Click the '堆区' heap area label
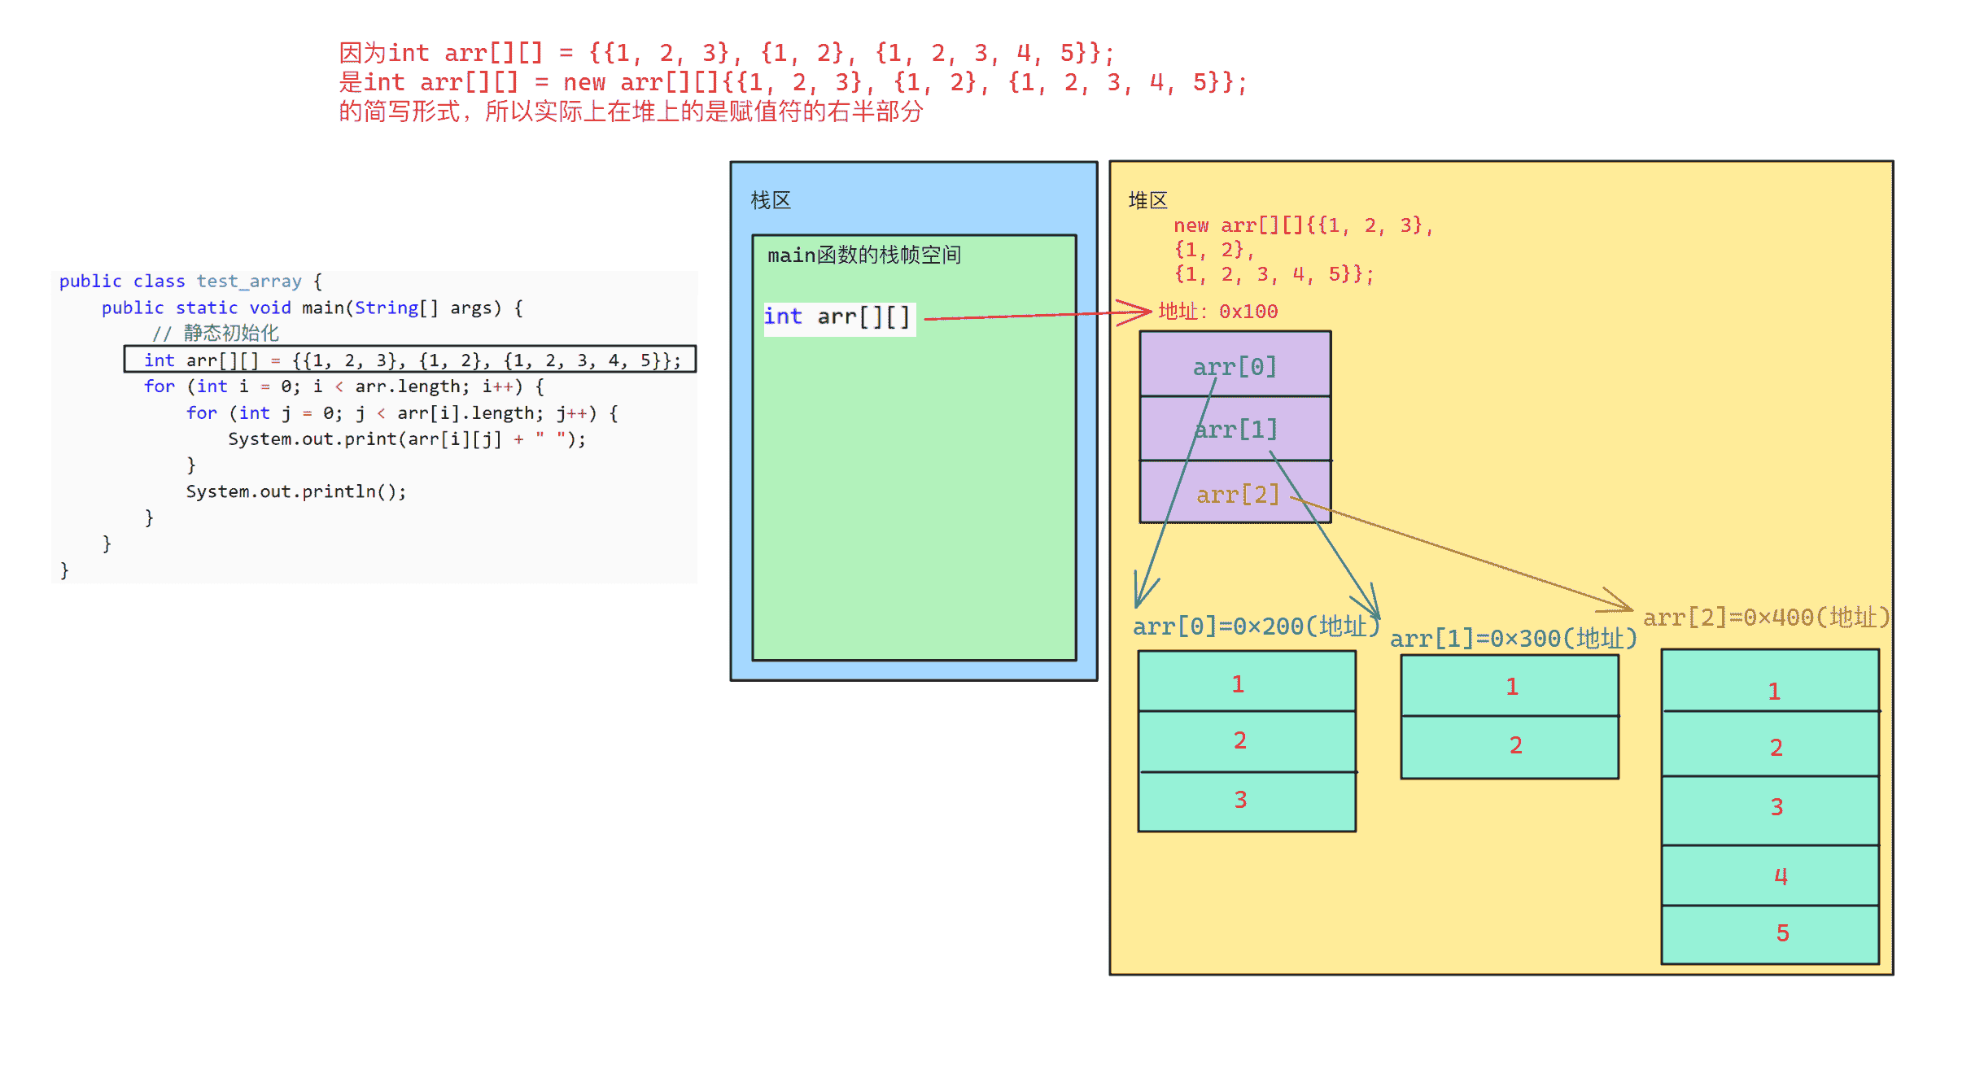This screenshot has width=1971, height=1087. point(1147,200)
